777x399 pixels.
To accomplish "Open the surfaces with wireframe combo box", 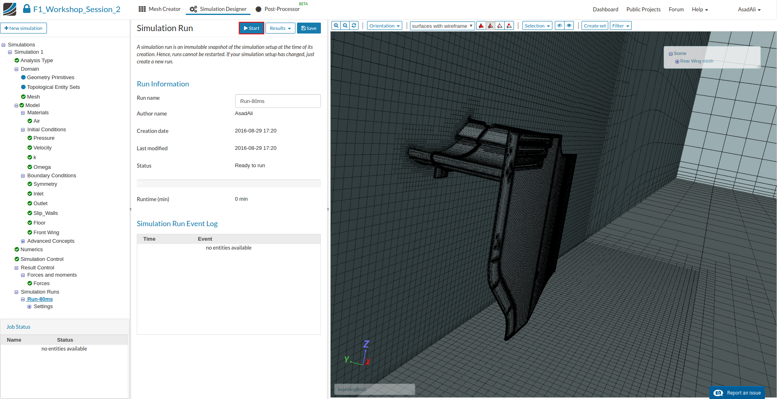I will [442, 26].
